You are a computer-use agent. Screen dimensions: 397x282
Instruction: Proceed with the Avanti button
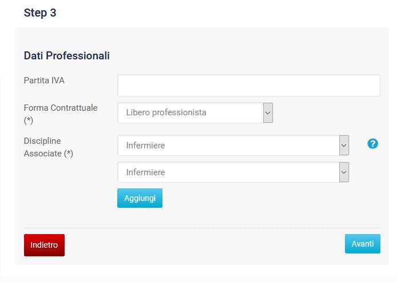point(362,244)
